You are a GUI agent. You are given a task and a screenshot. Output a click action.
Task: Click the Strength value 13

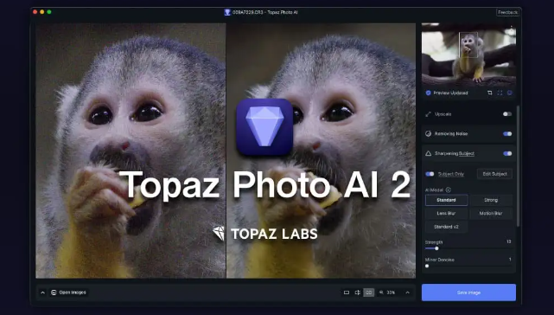(509, 241)
